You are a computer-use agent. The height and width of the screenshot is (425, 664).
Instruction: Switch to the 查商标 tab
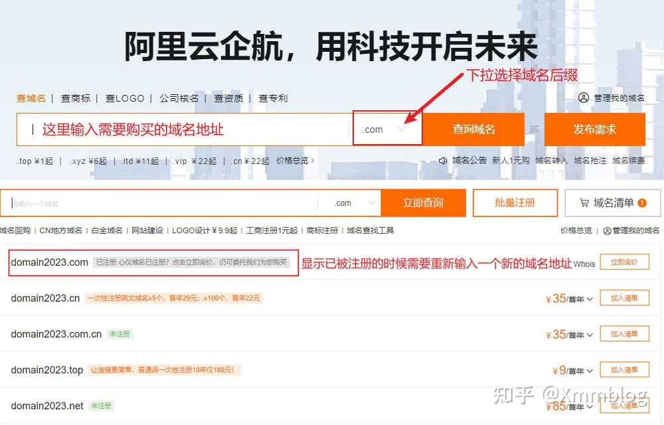tap(76, 98)
